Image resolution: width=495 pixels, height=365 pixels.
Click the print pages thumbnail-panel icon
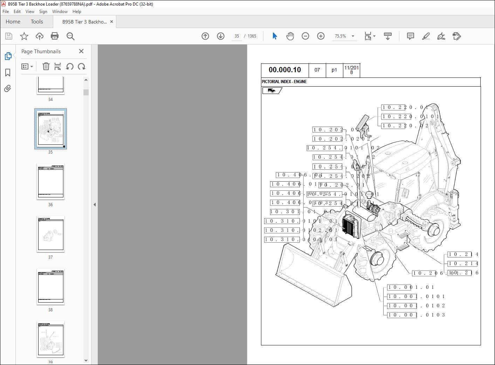58,66
